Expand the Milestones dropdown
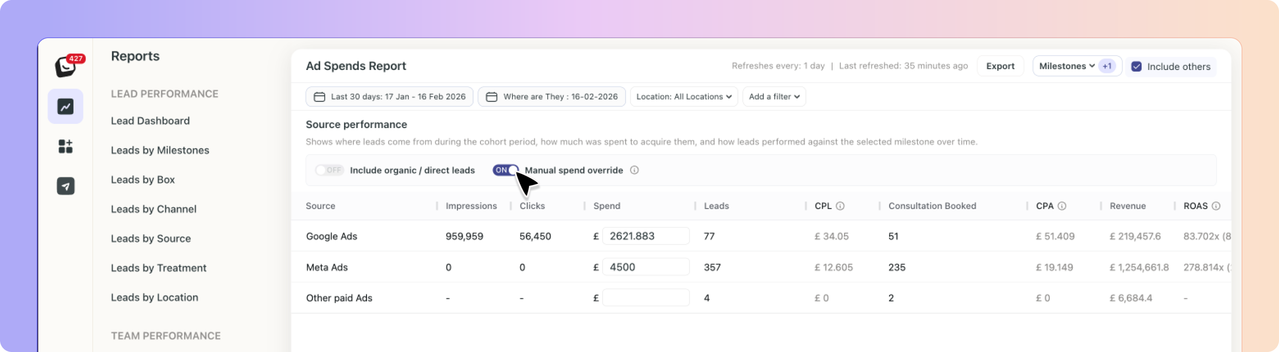 pos(1066,66)
